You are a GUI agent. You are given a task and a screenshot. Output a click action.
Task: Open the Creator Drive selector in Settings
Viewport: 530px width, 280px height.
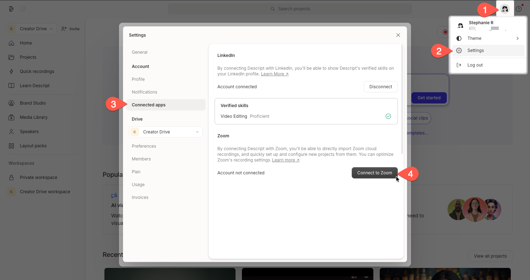pyautogui.click(x=166, y=132)
